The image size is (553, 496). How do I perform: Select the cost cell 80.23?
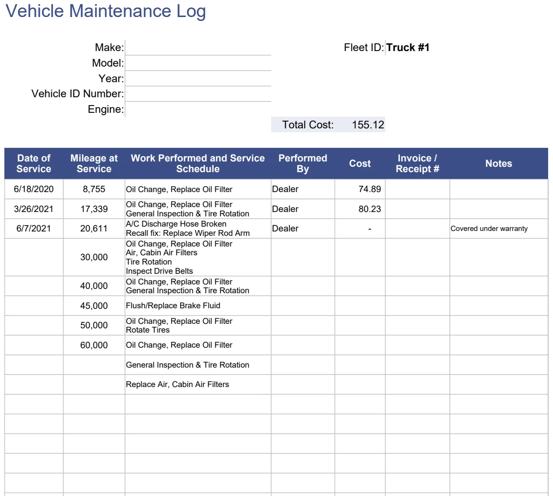pyautogui.click(x=360, y=209)
